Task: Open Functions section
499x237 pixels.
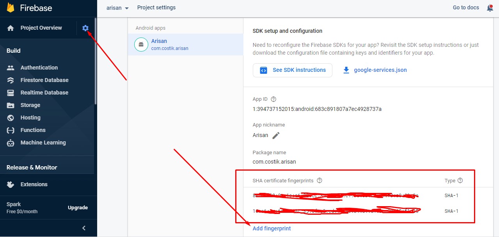Action: (33, 130)
